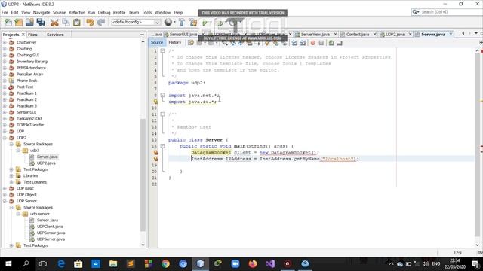Click the Shift Line Right icon
Screen dimensions: 483x271
click(303, 43)
